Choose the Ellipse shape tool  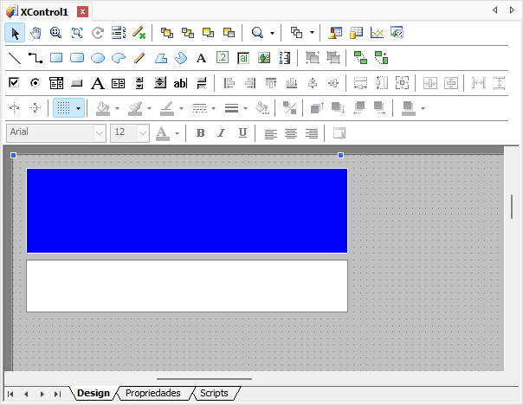pos(98,58)
